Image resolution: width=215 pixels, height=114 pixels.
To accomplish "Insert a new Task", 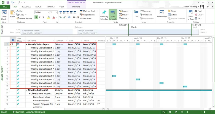I will (136, 14).
